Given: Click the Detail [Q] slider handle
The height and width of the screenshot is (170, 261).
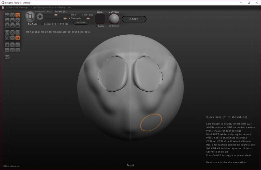Looking at the screenshot, I should 88,18.
